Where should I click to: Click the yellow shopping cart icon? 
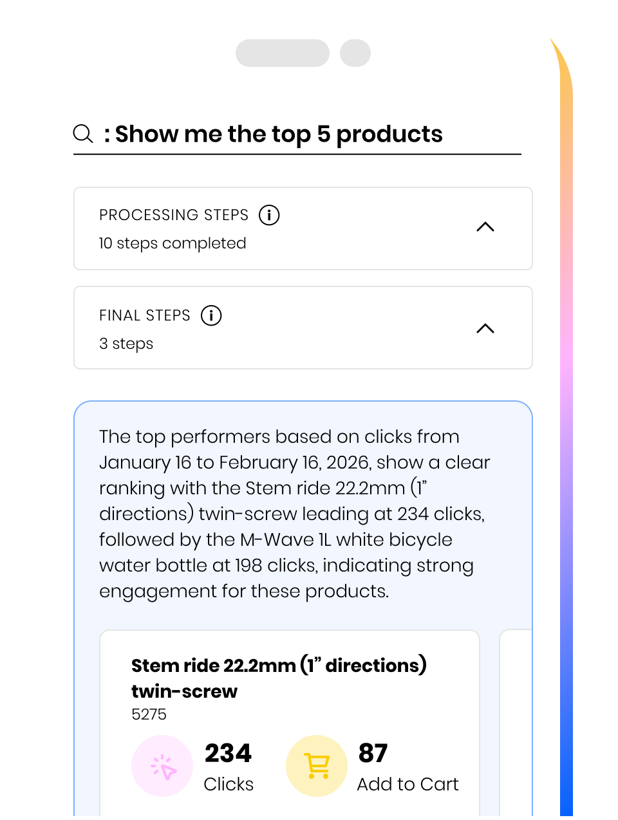(317, 766)
